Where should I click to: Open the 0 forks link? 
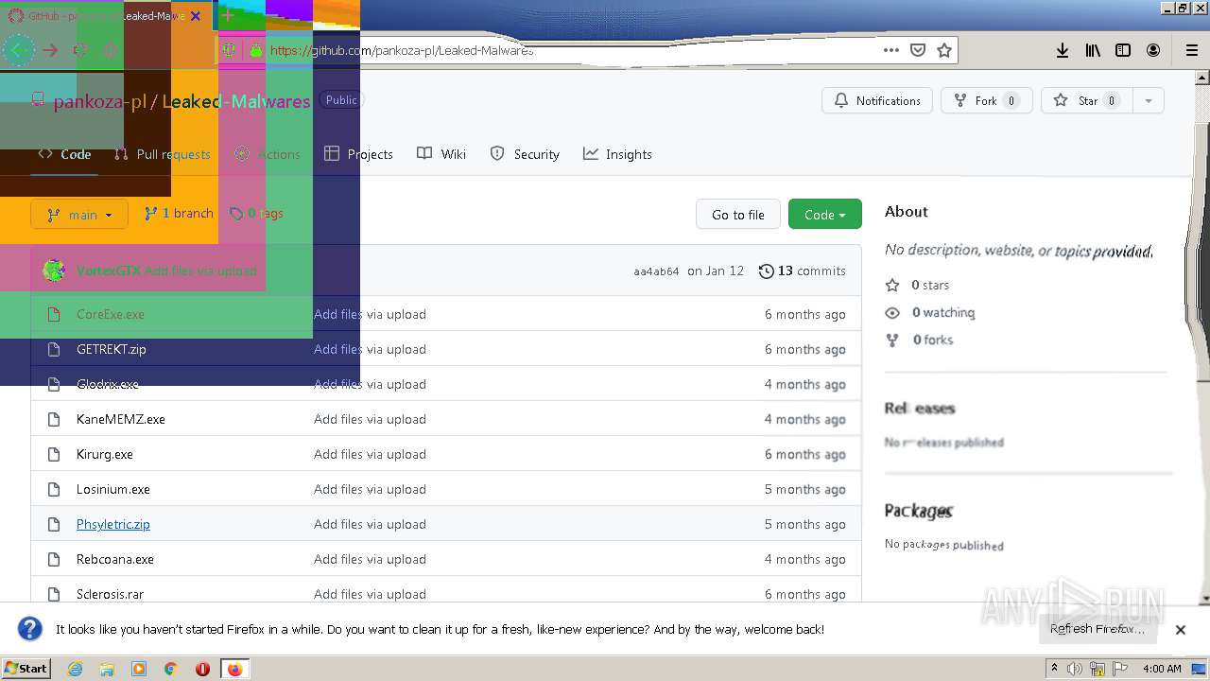pyautogui.click(x=933, y=340)
